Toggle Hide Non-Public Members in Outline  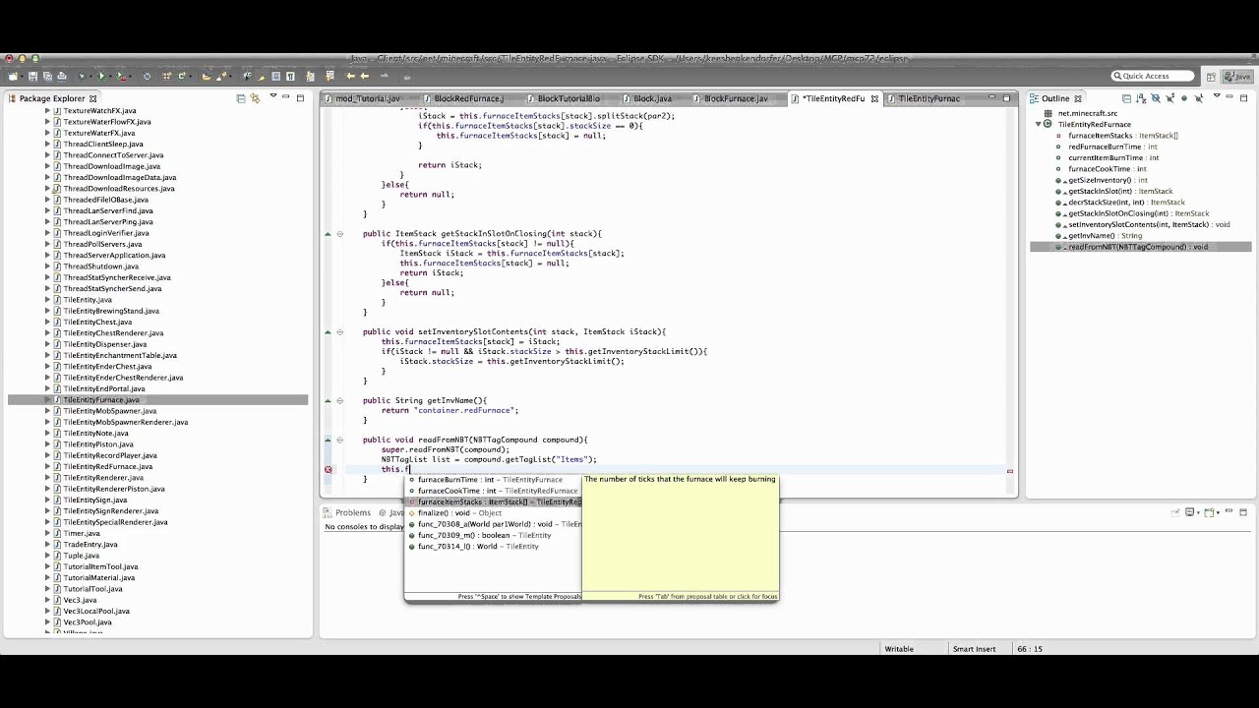1183,98
